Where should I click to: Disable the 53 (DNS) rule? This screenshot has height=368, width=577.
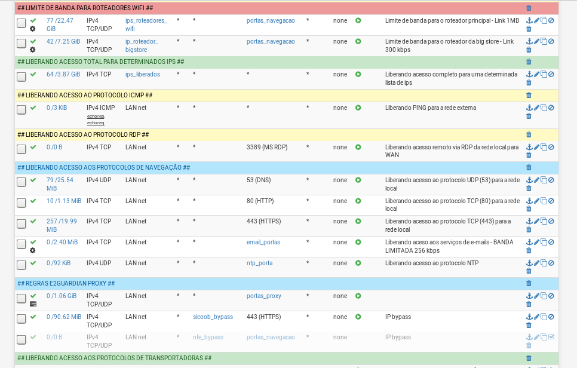tap(551, 180)
